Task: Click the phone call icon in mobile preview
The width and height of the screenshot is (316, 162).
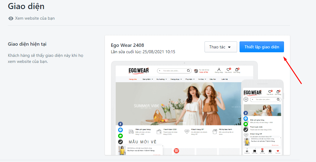Action: (x=246, y=130)
